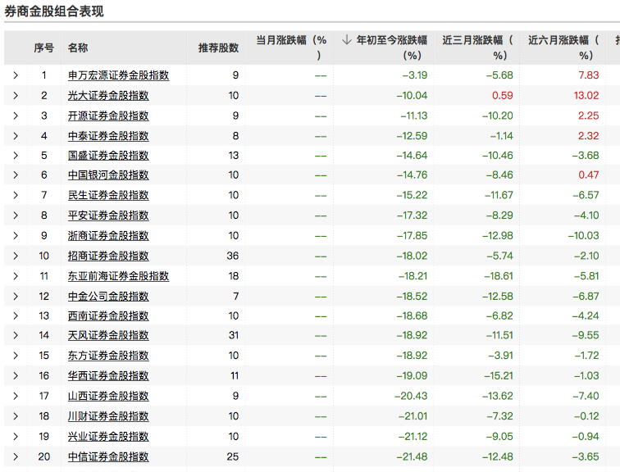Expand row 1 申万宏源证券金股指数

coord(16,75)
